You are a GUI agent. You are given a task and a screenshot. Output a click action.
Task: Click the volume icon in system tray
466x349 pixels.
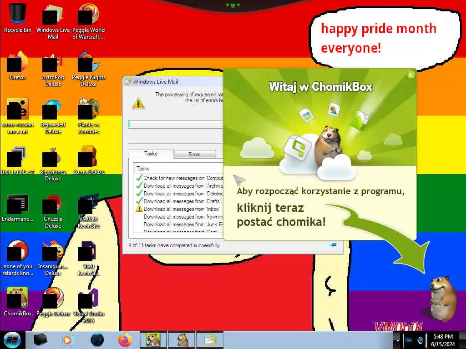420,340
